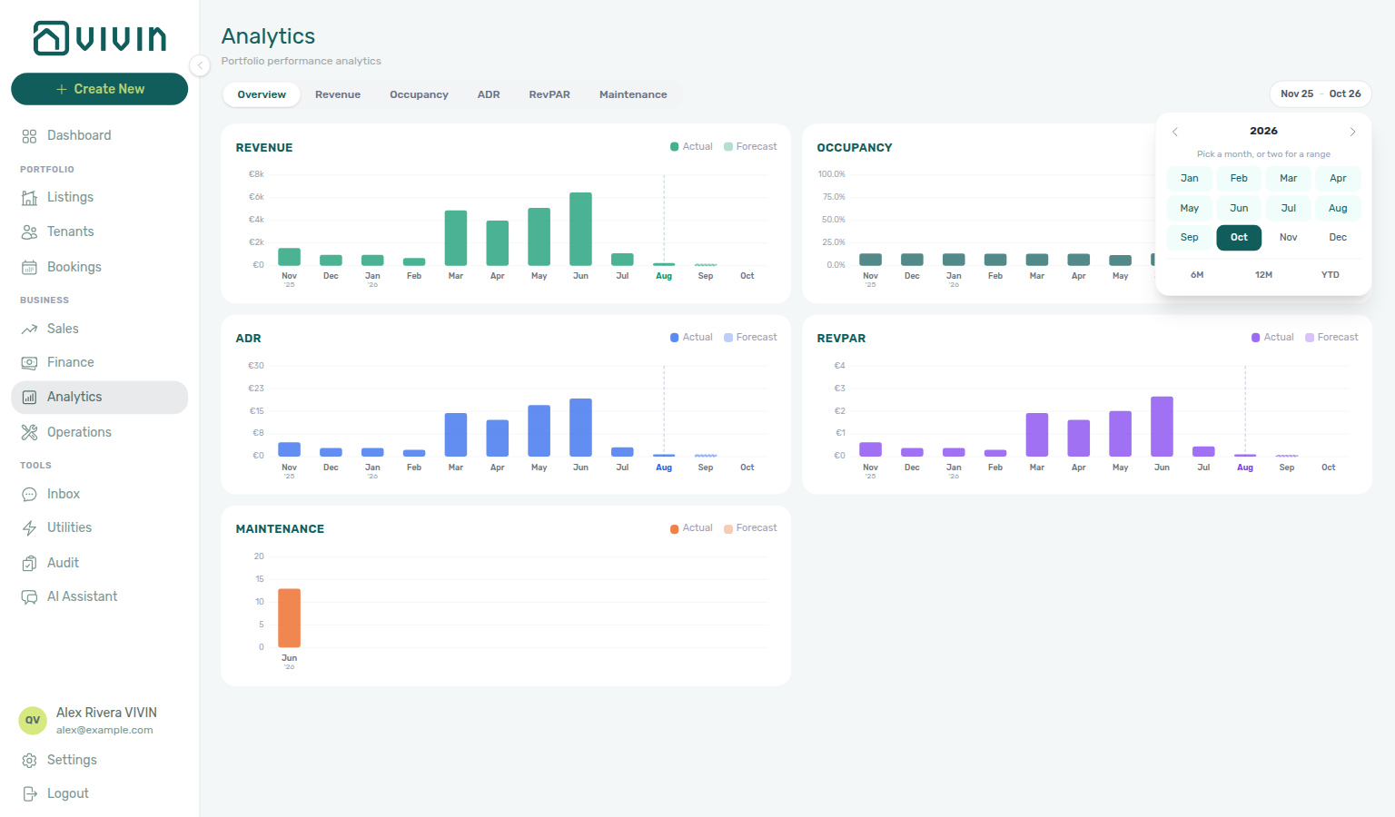The image size is (1395, 817).
Task: Open the RevPAR tab
Action: 549,94
